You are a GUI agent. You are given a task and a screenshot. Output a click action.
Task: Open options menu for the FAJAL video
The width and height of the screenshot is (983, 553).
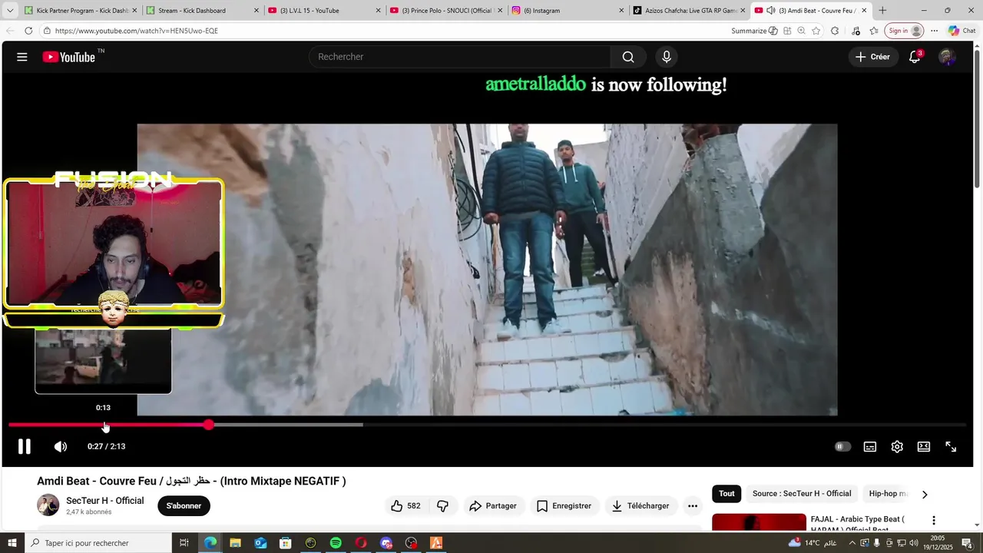click(x=934, y=521)
